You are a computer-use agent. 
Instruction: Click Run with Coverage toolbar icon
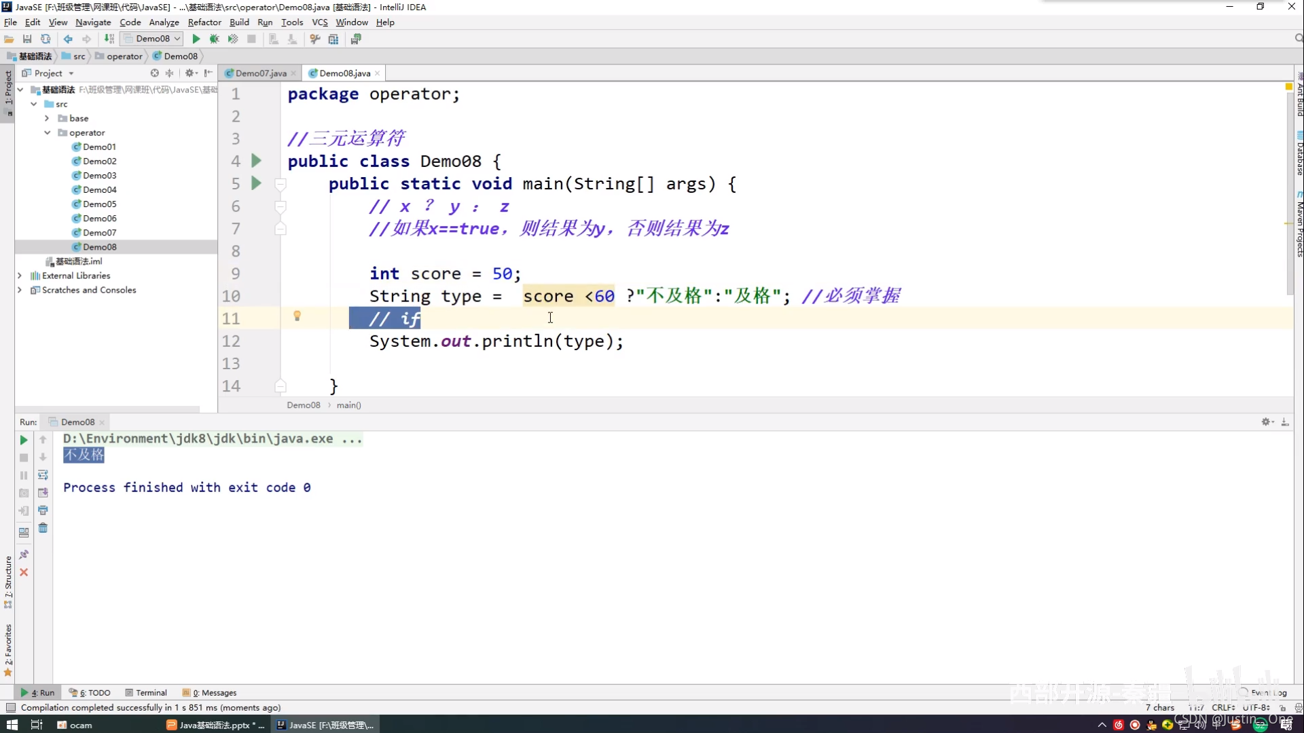coord(233,39)
